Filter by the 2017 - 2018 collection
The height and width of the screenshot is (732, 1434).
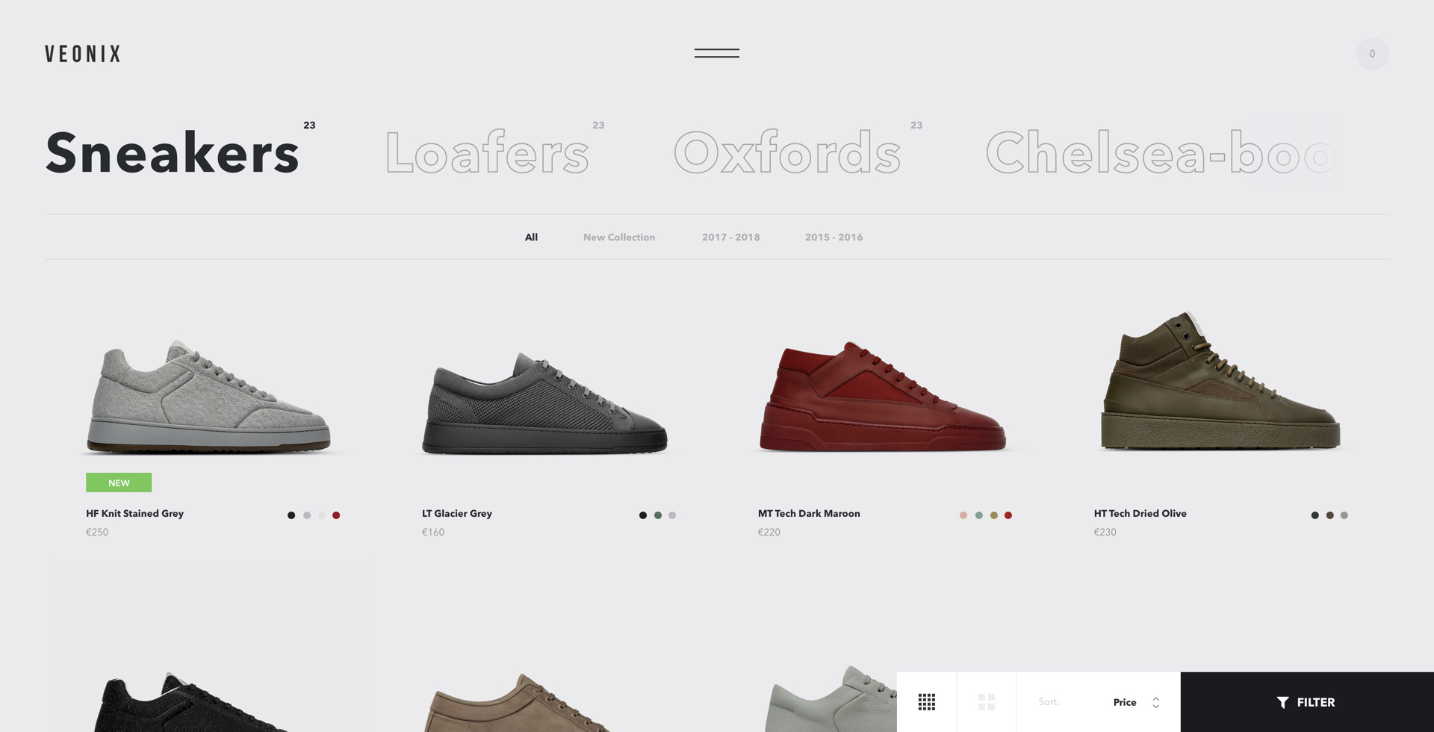pyautogui.click(x=731, y=237)
